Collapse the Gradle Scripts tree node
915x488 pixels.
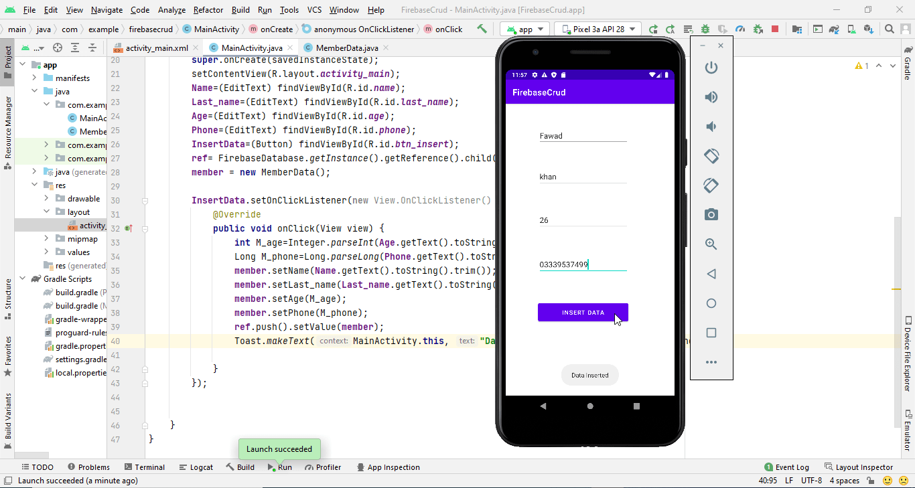click(x=22, y=278)
